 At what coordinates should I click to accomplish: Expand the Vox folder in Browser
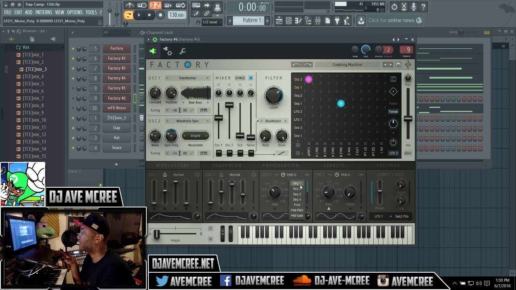coord(25,47)
